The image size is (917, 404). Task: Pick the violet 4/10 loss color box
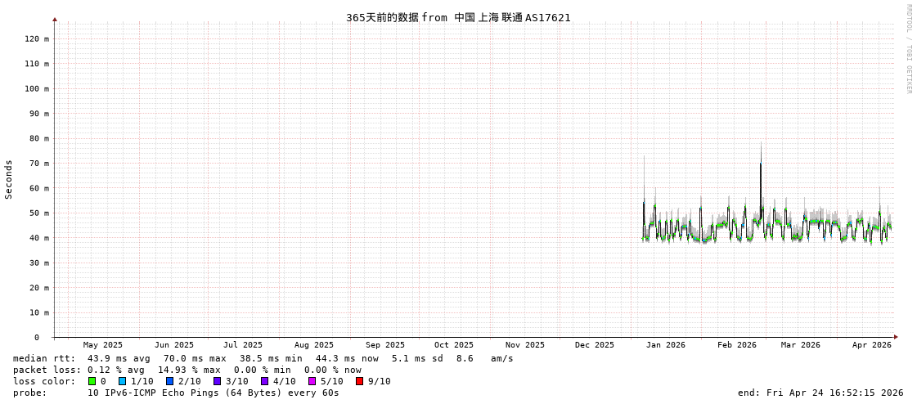265,381
